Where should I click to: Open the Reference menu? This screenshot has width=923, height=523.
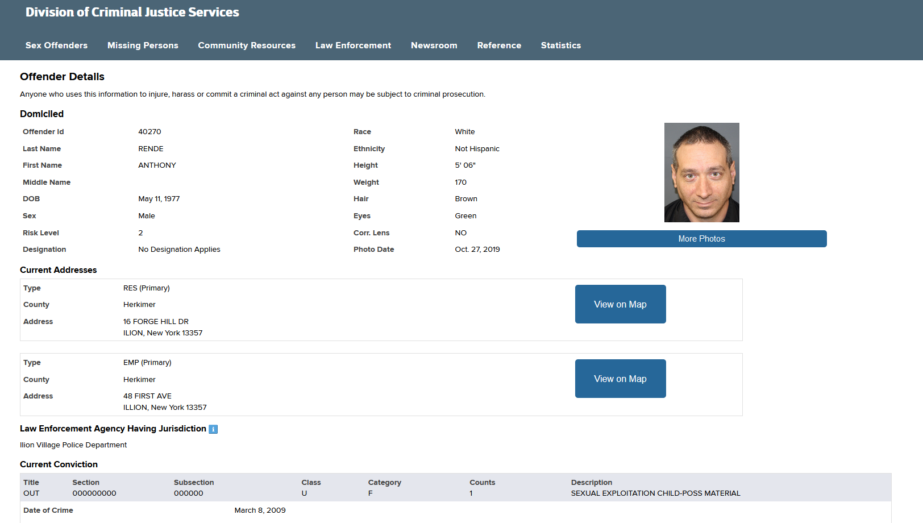point(499,45)
